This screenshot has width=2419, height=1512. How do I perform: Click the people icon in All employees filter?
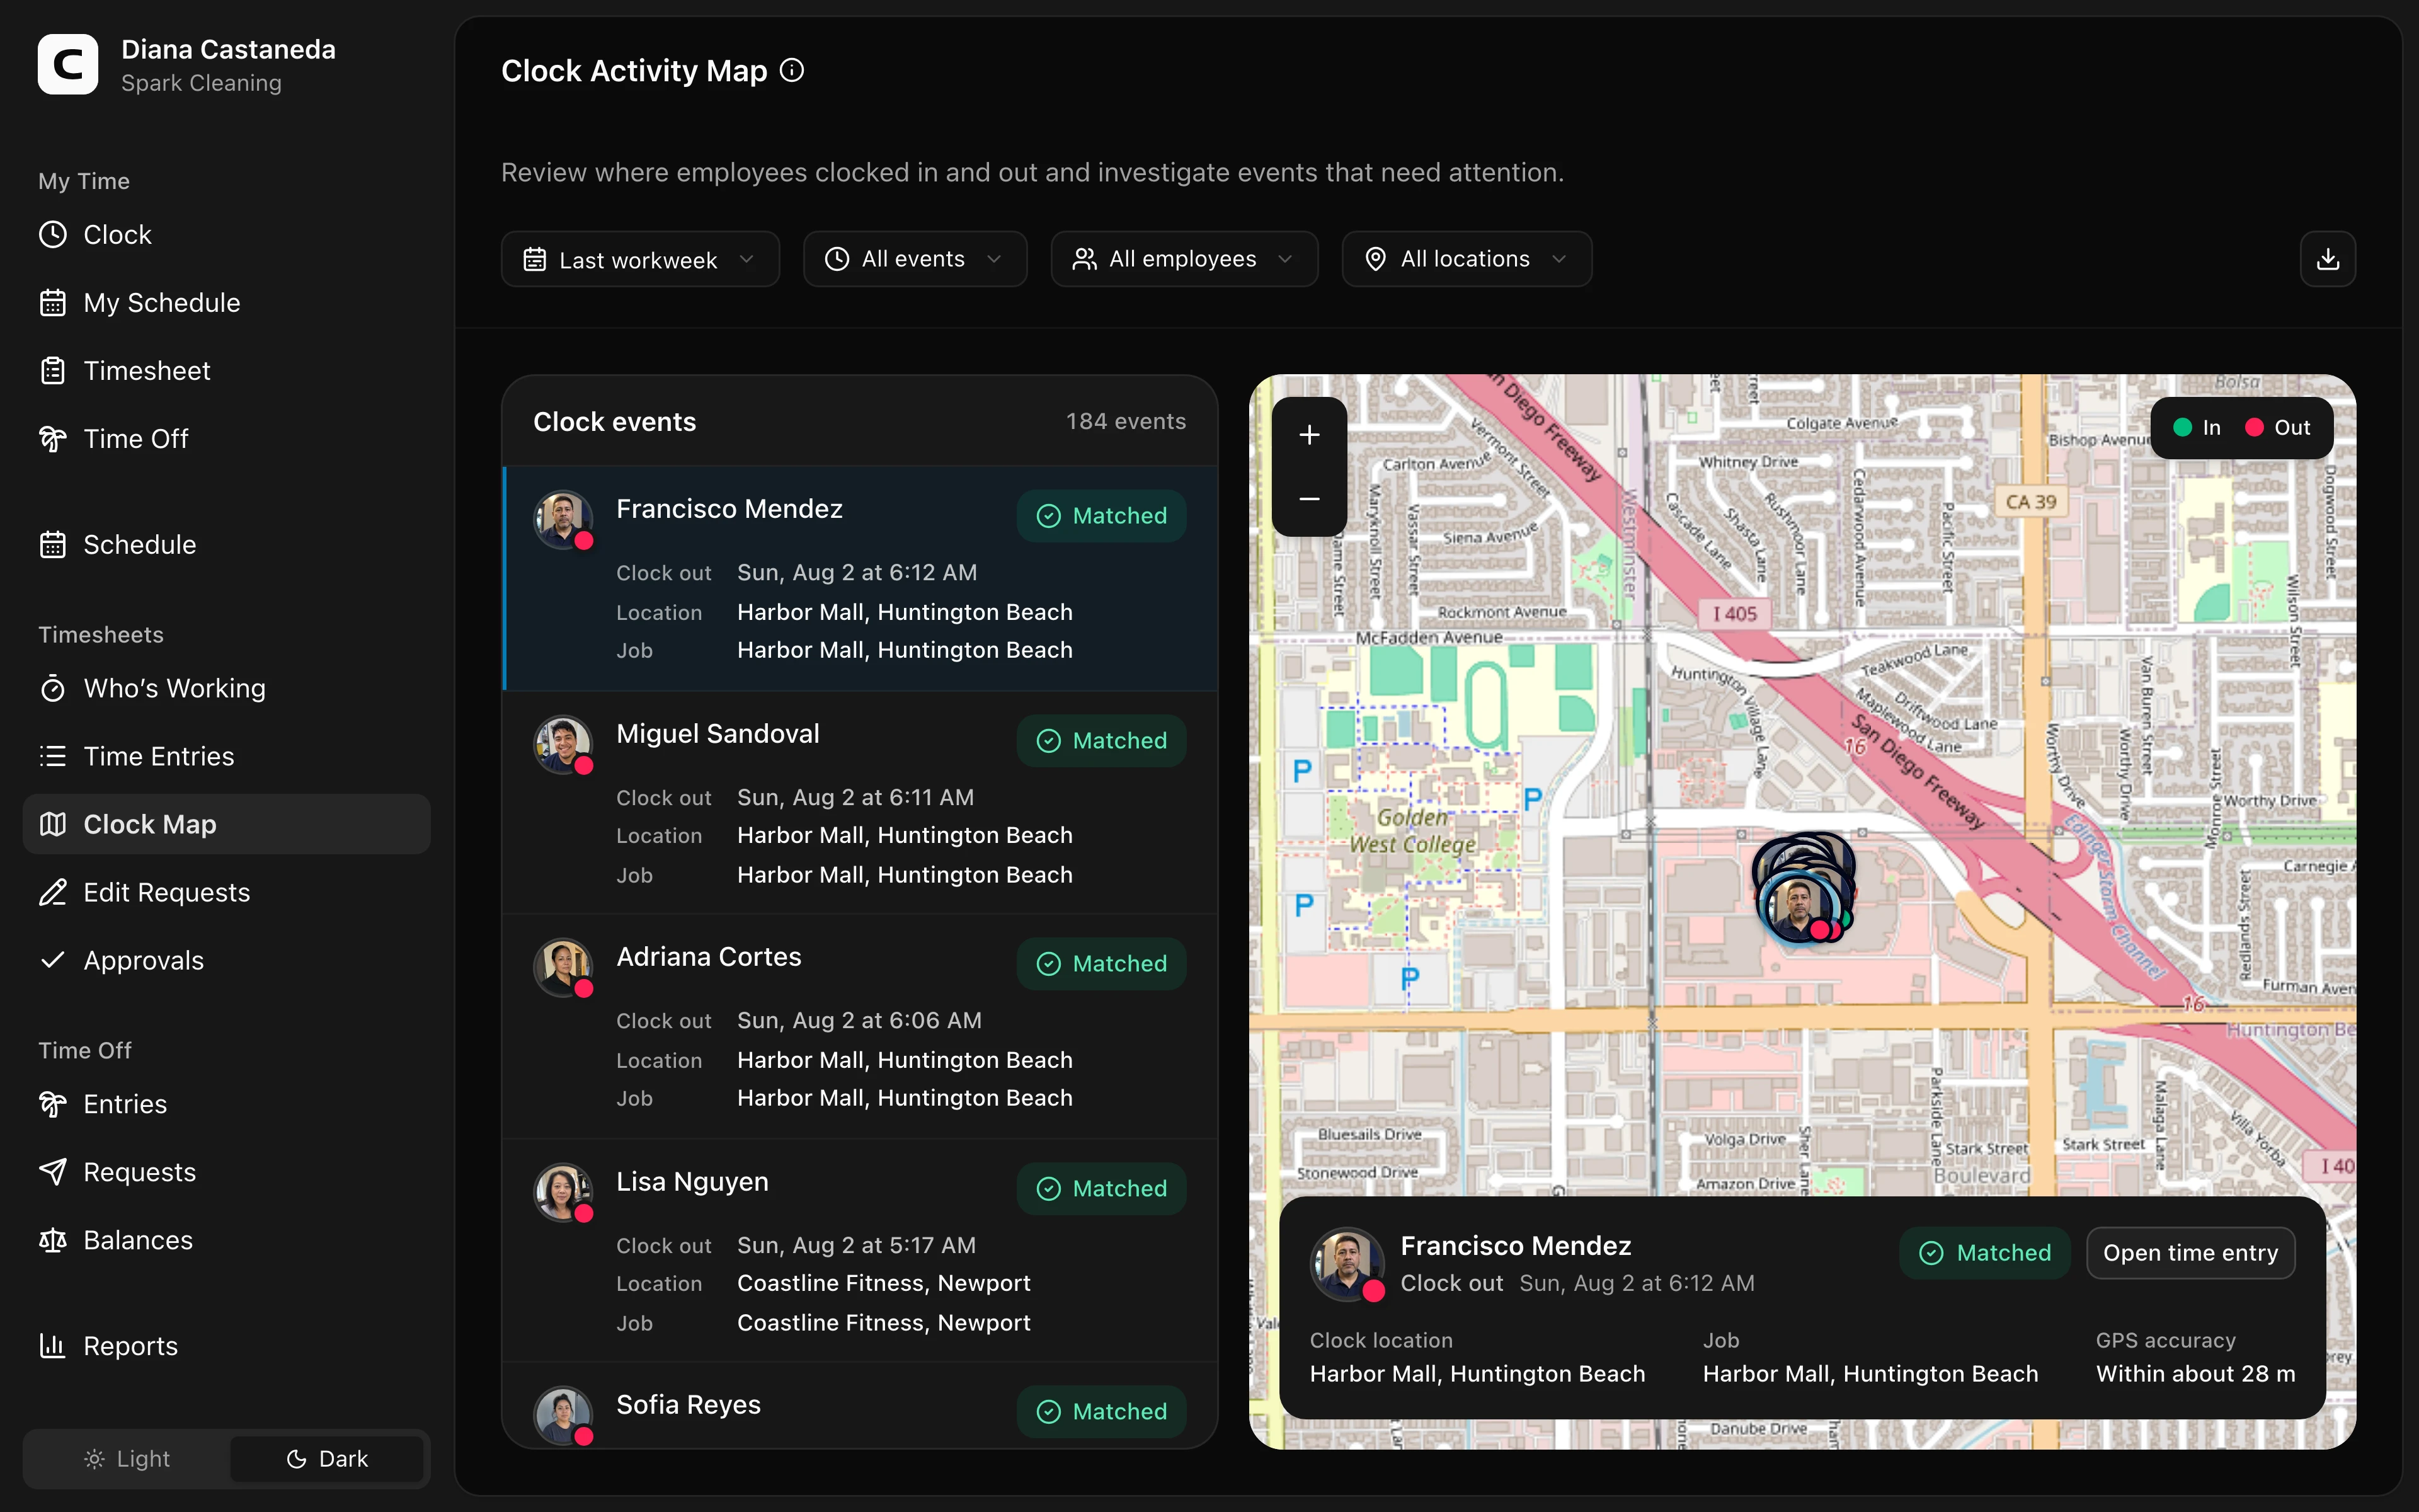click(x=1085, y=260)
